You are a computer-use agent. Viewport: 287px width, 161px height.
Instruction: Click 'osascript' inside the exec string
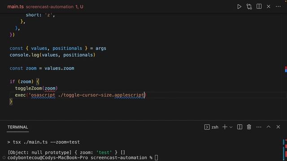pyautogui.click(x=43, y=95)
